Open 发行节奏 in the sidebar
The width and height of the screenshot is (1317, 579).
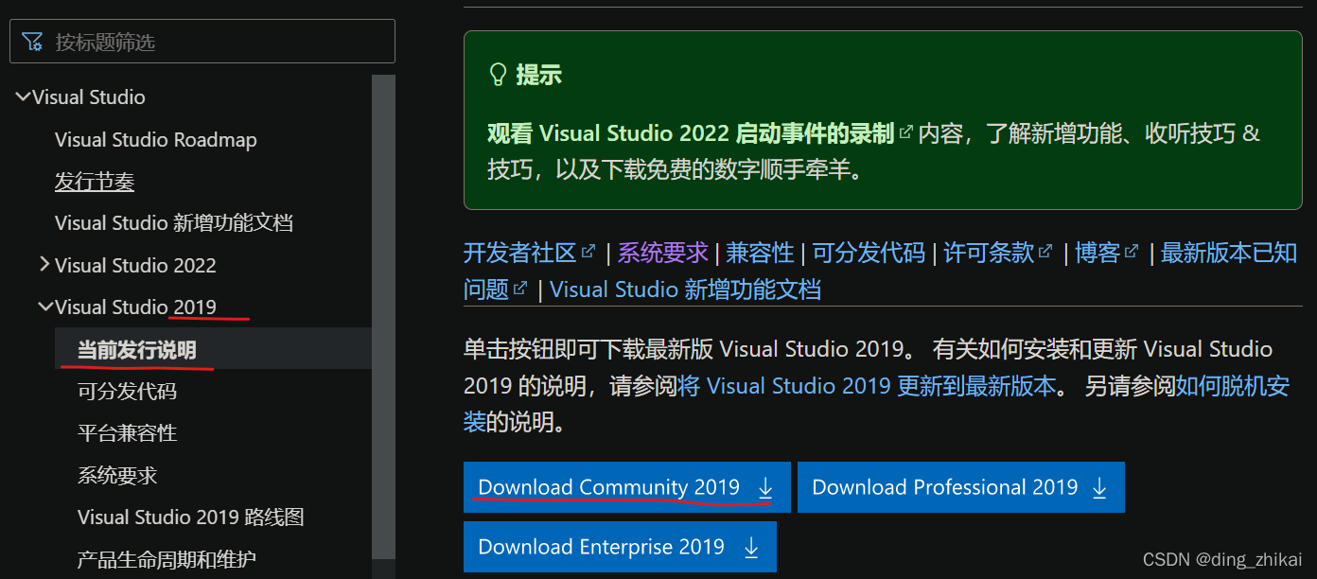[x=95, y=182]
